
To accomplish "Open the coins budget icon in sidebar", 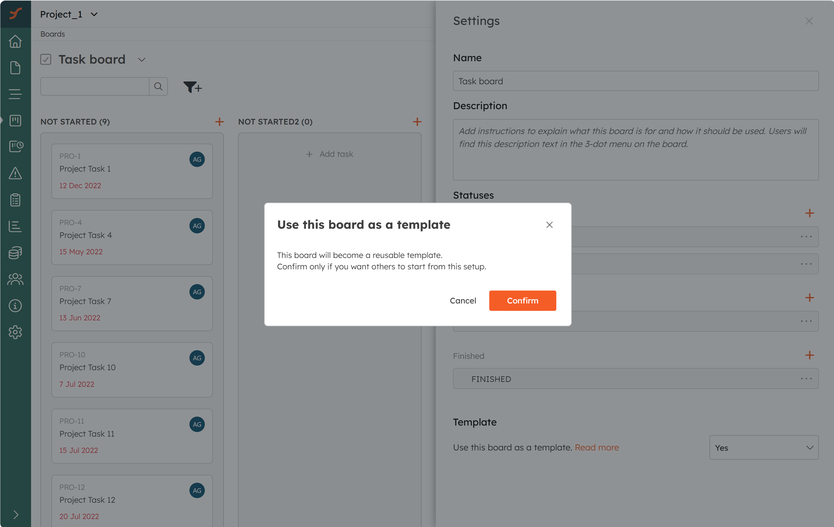I will tap(15, 252).
